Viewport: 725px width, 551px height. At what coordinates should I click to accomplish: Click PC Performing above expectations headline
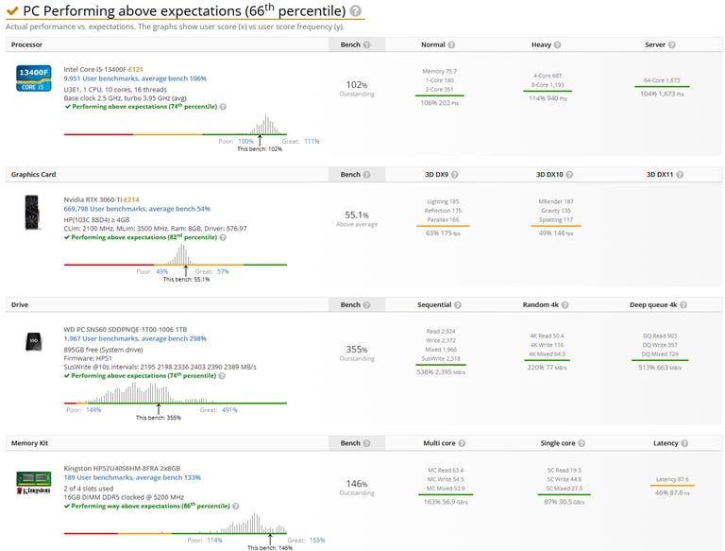184,10
